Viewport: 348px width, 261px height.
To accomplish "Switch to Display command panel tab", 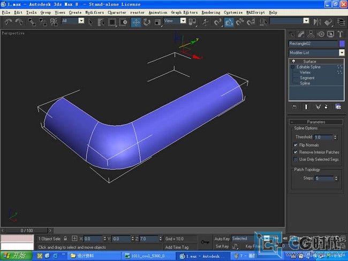I will [x=331, y=34].
